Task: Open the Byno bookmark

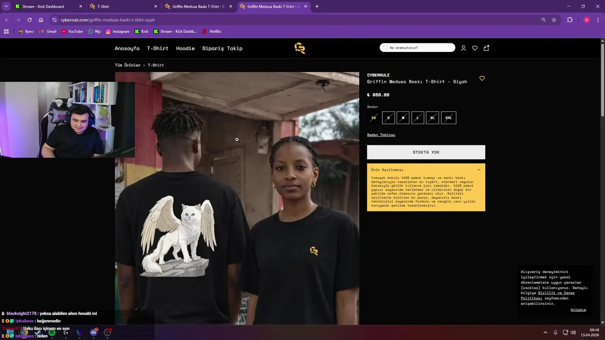Action: pyautogui.click(x=26, y=32)
